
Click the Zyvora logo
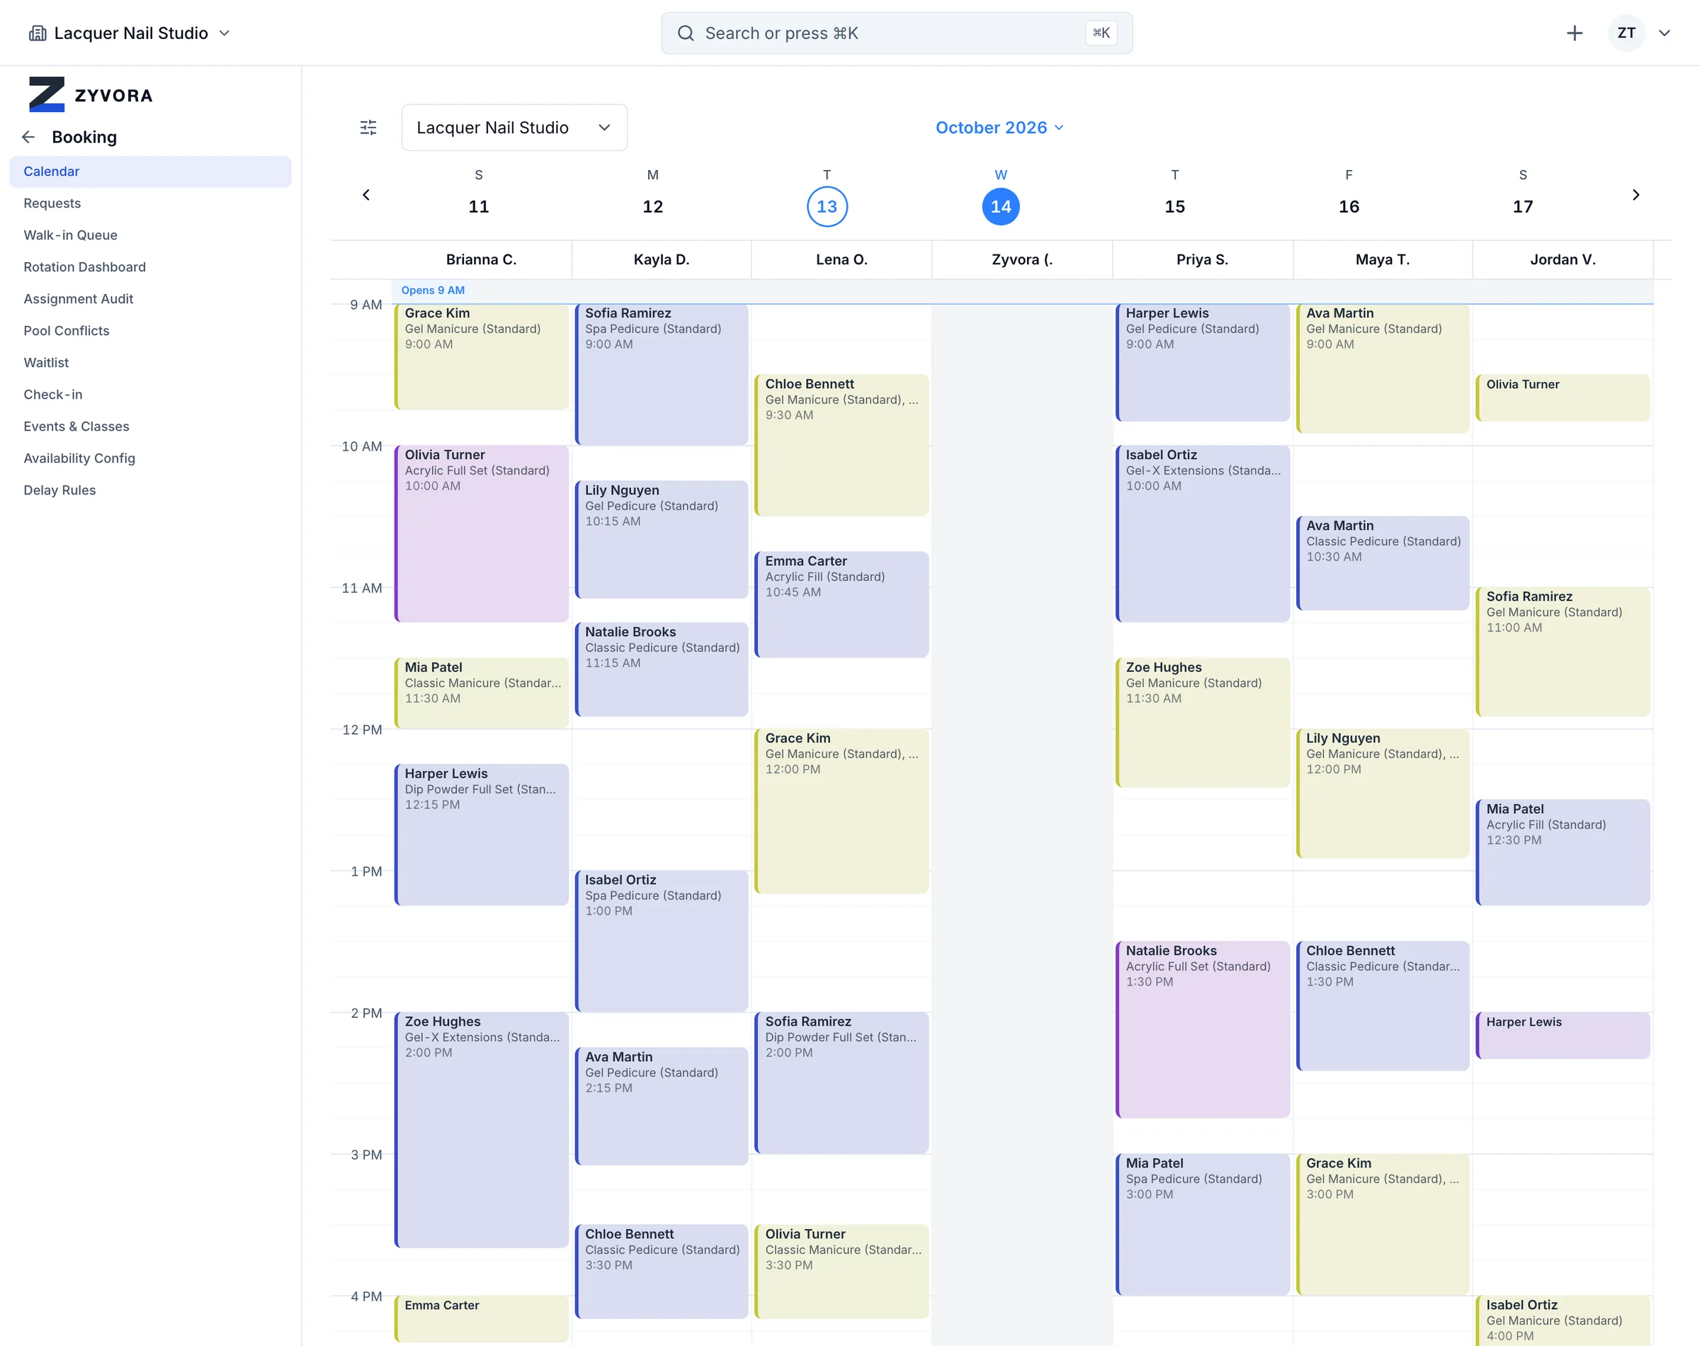[x=91, y=94]
